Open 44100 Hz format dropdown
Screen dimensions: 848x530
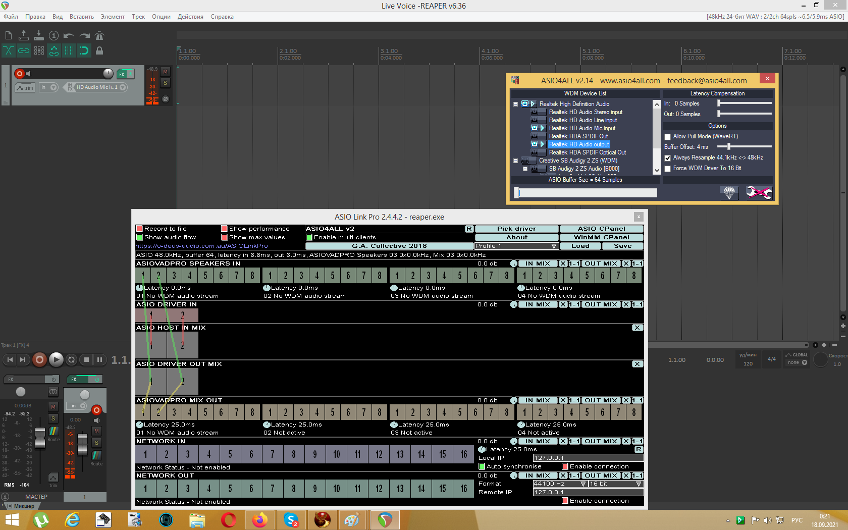click(x=560, y=484)
